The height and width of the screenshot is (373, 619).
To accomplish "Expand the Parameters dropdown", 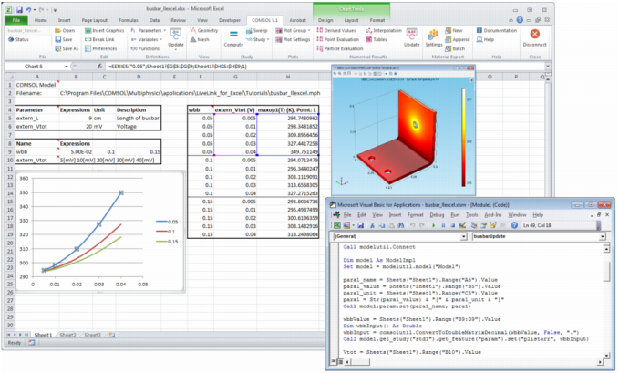I will (165, 30).
